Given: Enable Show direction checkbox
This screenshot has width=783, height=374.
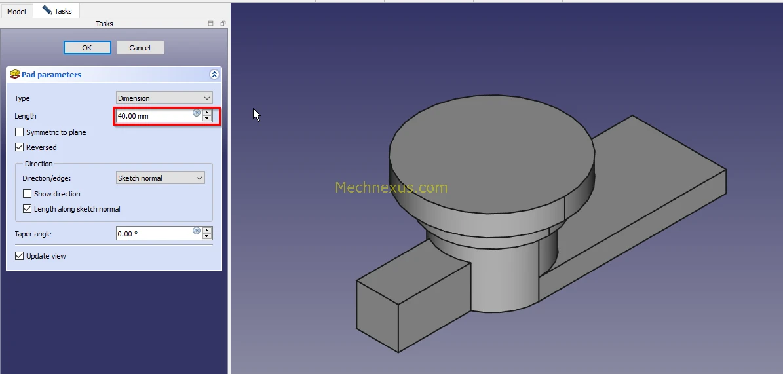Looking at the screenshot, I should point(28,194).
